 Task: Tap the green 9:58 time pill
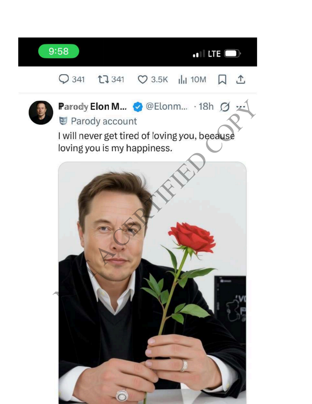coord(58,51)
